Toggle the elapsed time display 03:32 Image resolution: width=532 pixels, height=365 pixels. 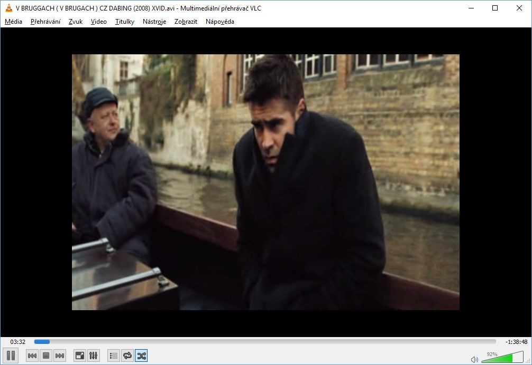tap(17, 342)
